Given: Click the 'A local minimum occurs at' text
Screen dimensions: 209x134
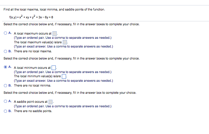Looking at the screenshot, I should (32, 68).
